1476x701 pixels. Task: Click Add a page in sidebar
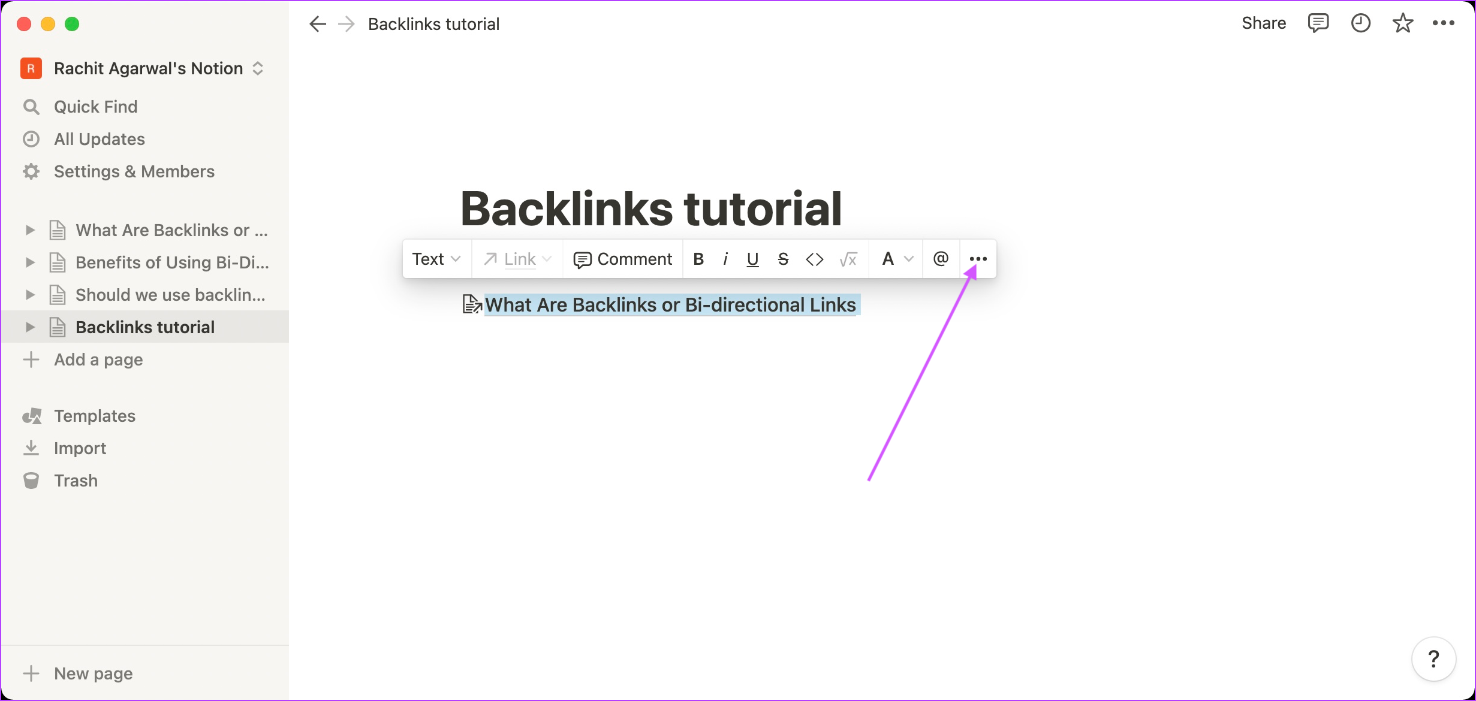pyautogui.click(x=98, y=359)
